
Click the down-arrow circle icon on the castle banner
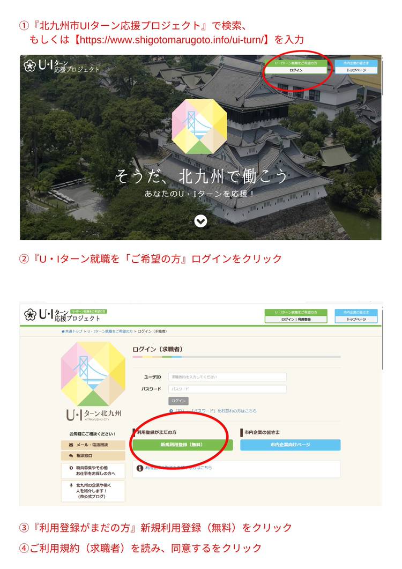click(200, 221)
